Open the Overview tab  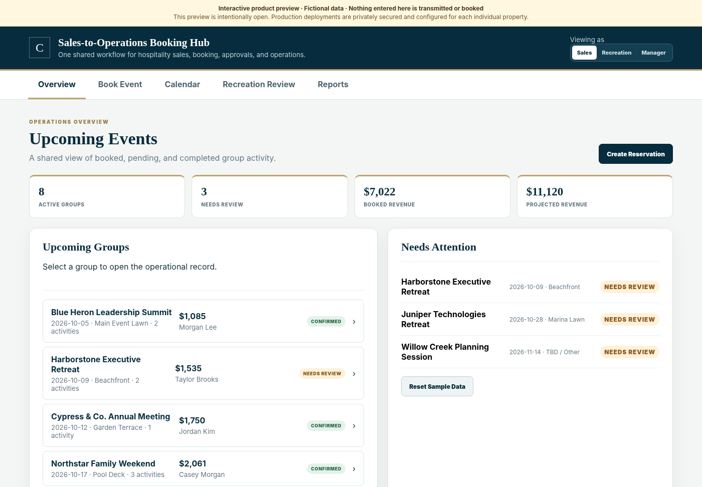pos(57,85)
